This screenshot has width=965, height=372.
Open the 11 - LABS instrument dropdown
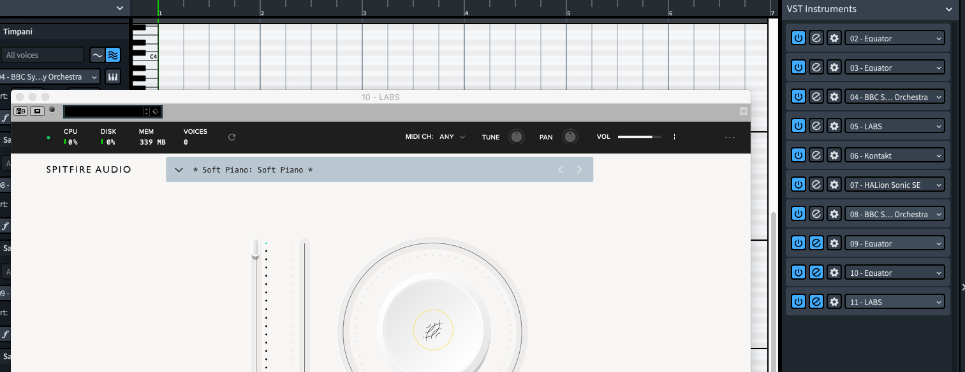click(x=894, y=302)
